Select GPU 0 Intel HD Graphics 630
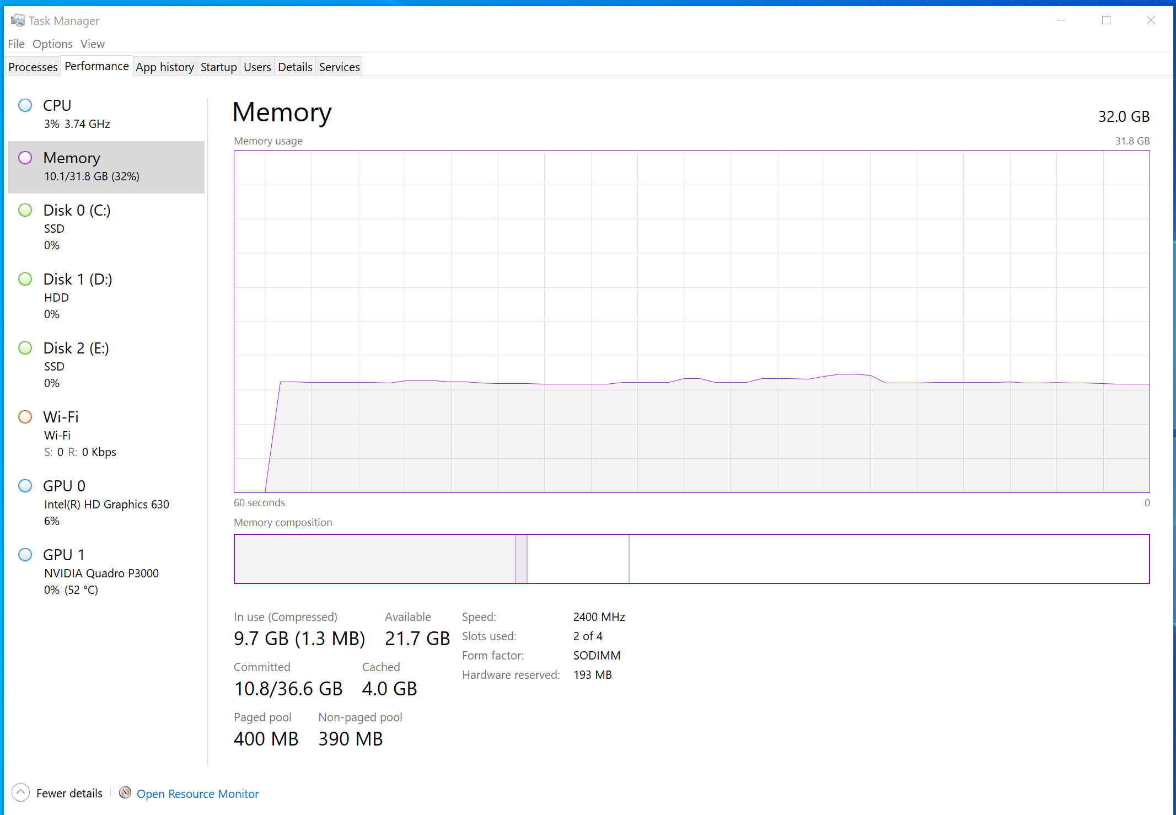This screenshot has height=815, width=1176. [x=106, y=503]
